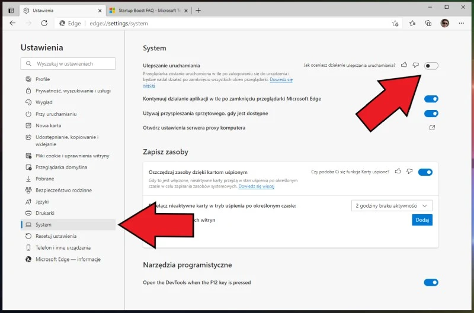Toggle the sleeping tabs resource saver
This screenshot has width=474, height=313.
(x=425, y=172)
